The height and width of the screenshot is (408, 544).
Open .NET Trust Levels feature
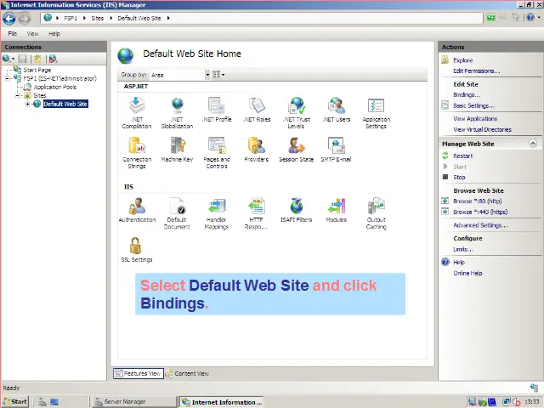[297, 113]
